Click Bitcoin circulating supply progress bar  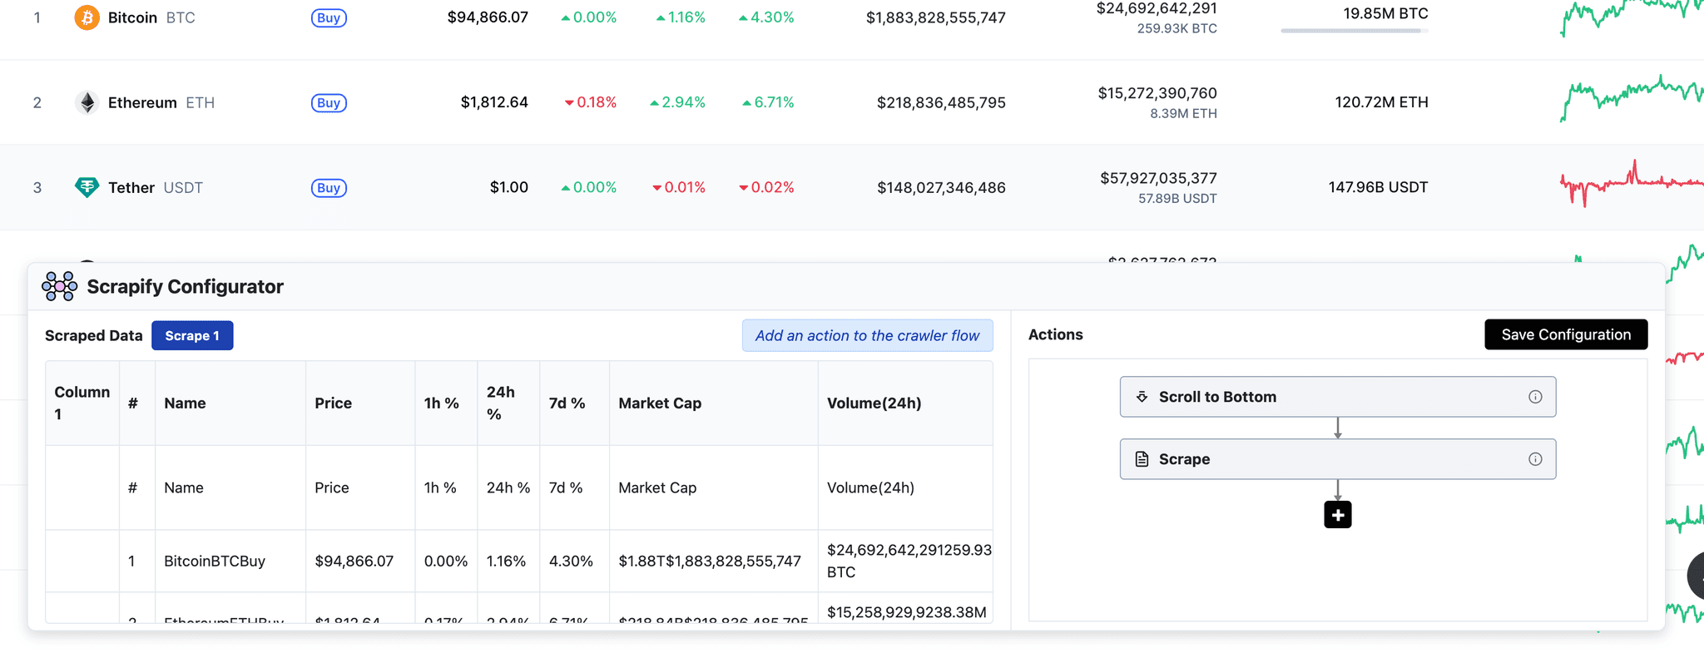click(x=1355, y=31)
